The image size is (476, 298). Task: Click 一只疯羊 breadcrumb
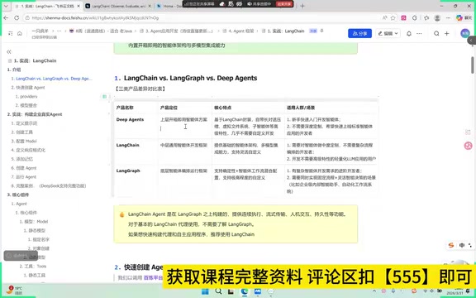click(40, 31)
